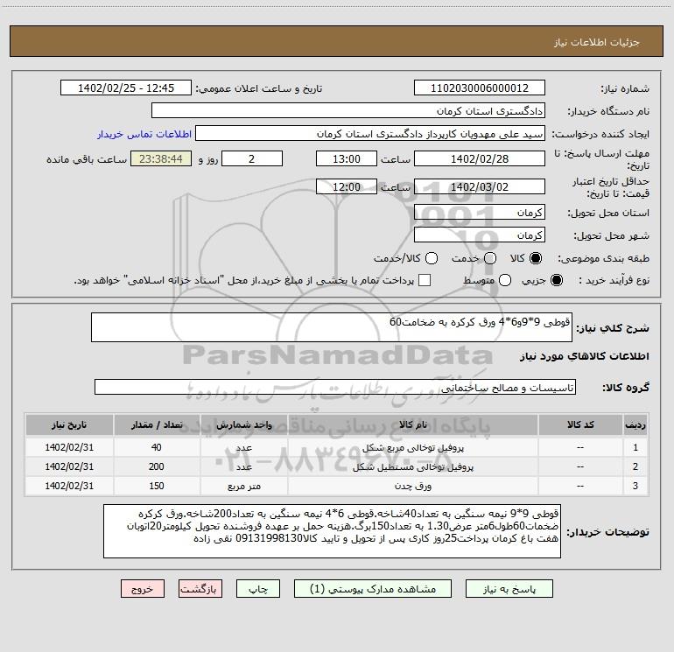Click the خروج exit button
The height and width of the screenshot is (652, 674).
click(x=143, y=589)
